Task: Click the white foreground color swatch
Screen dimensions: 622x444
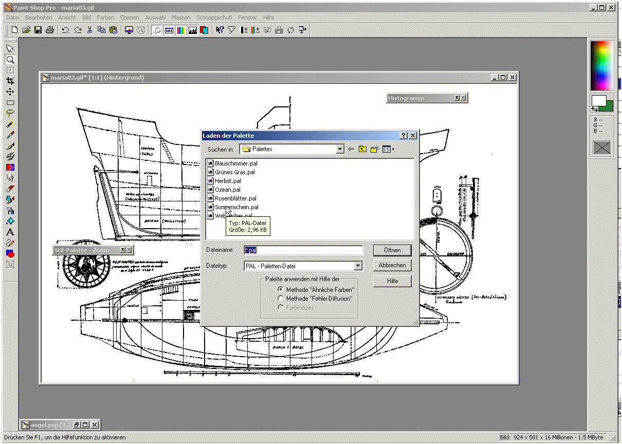Action: 598,101
